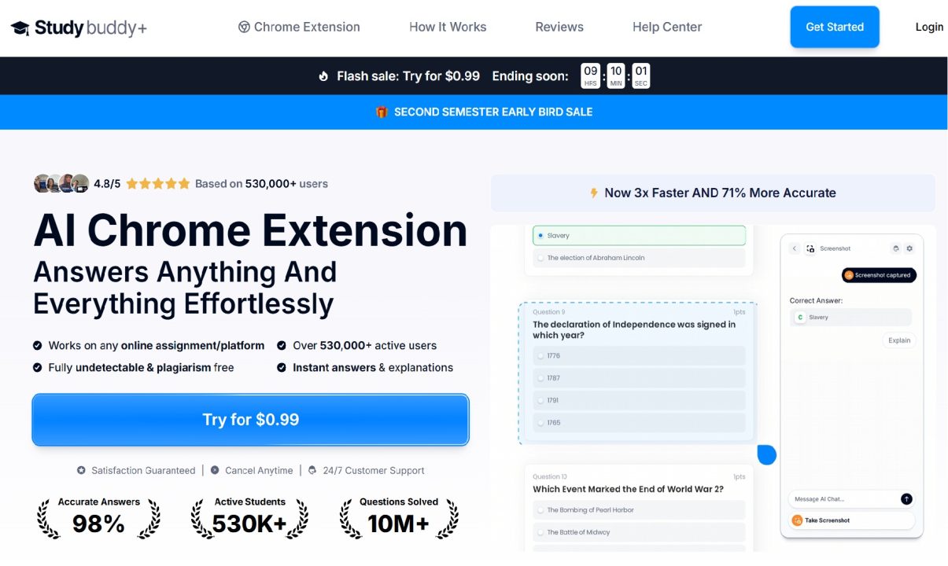Select the Slavery answer option
This screenshot has width=948, height=566.
(x=639, y=235)
